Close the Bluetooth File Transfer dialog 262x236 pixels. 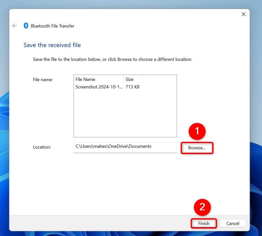(x=244, y=14)
